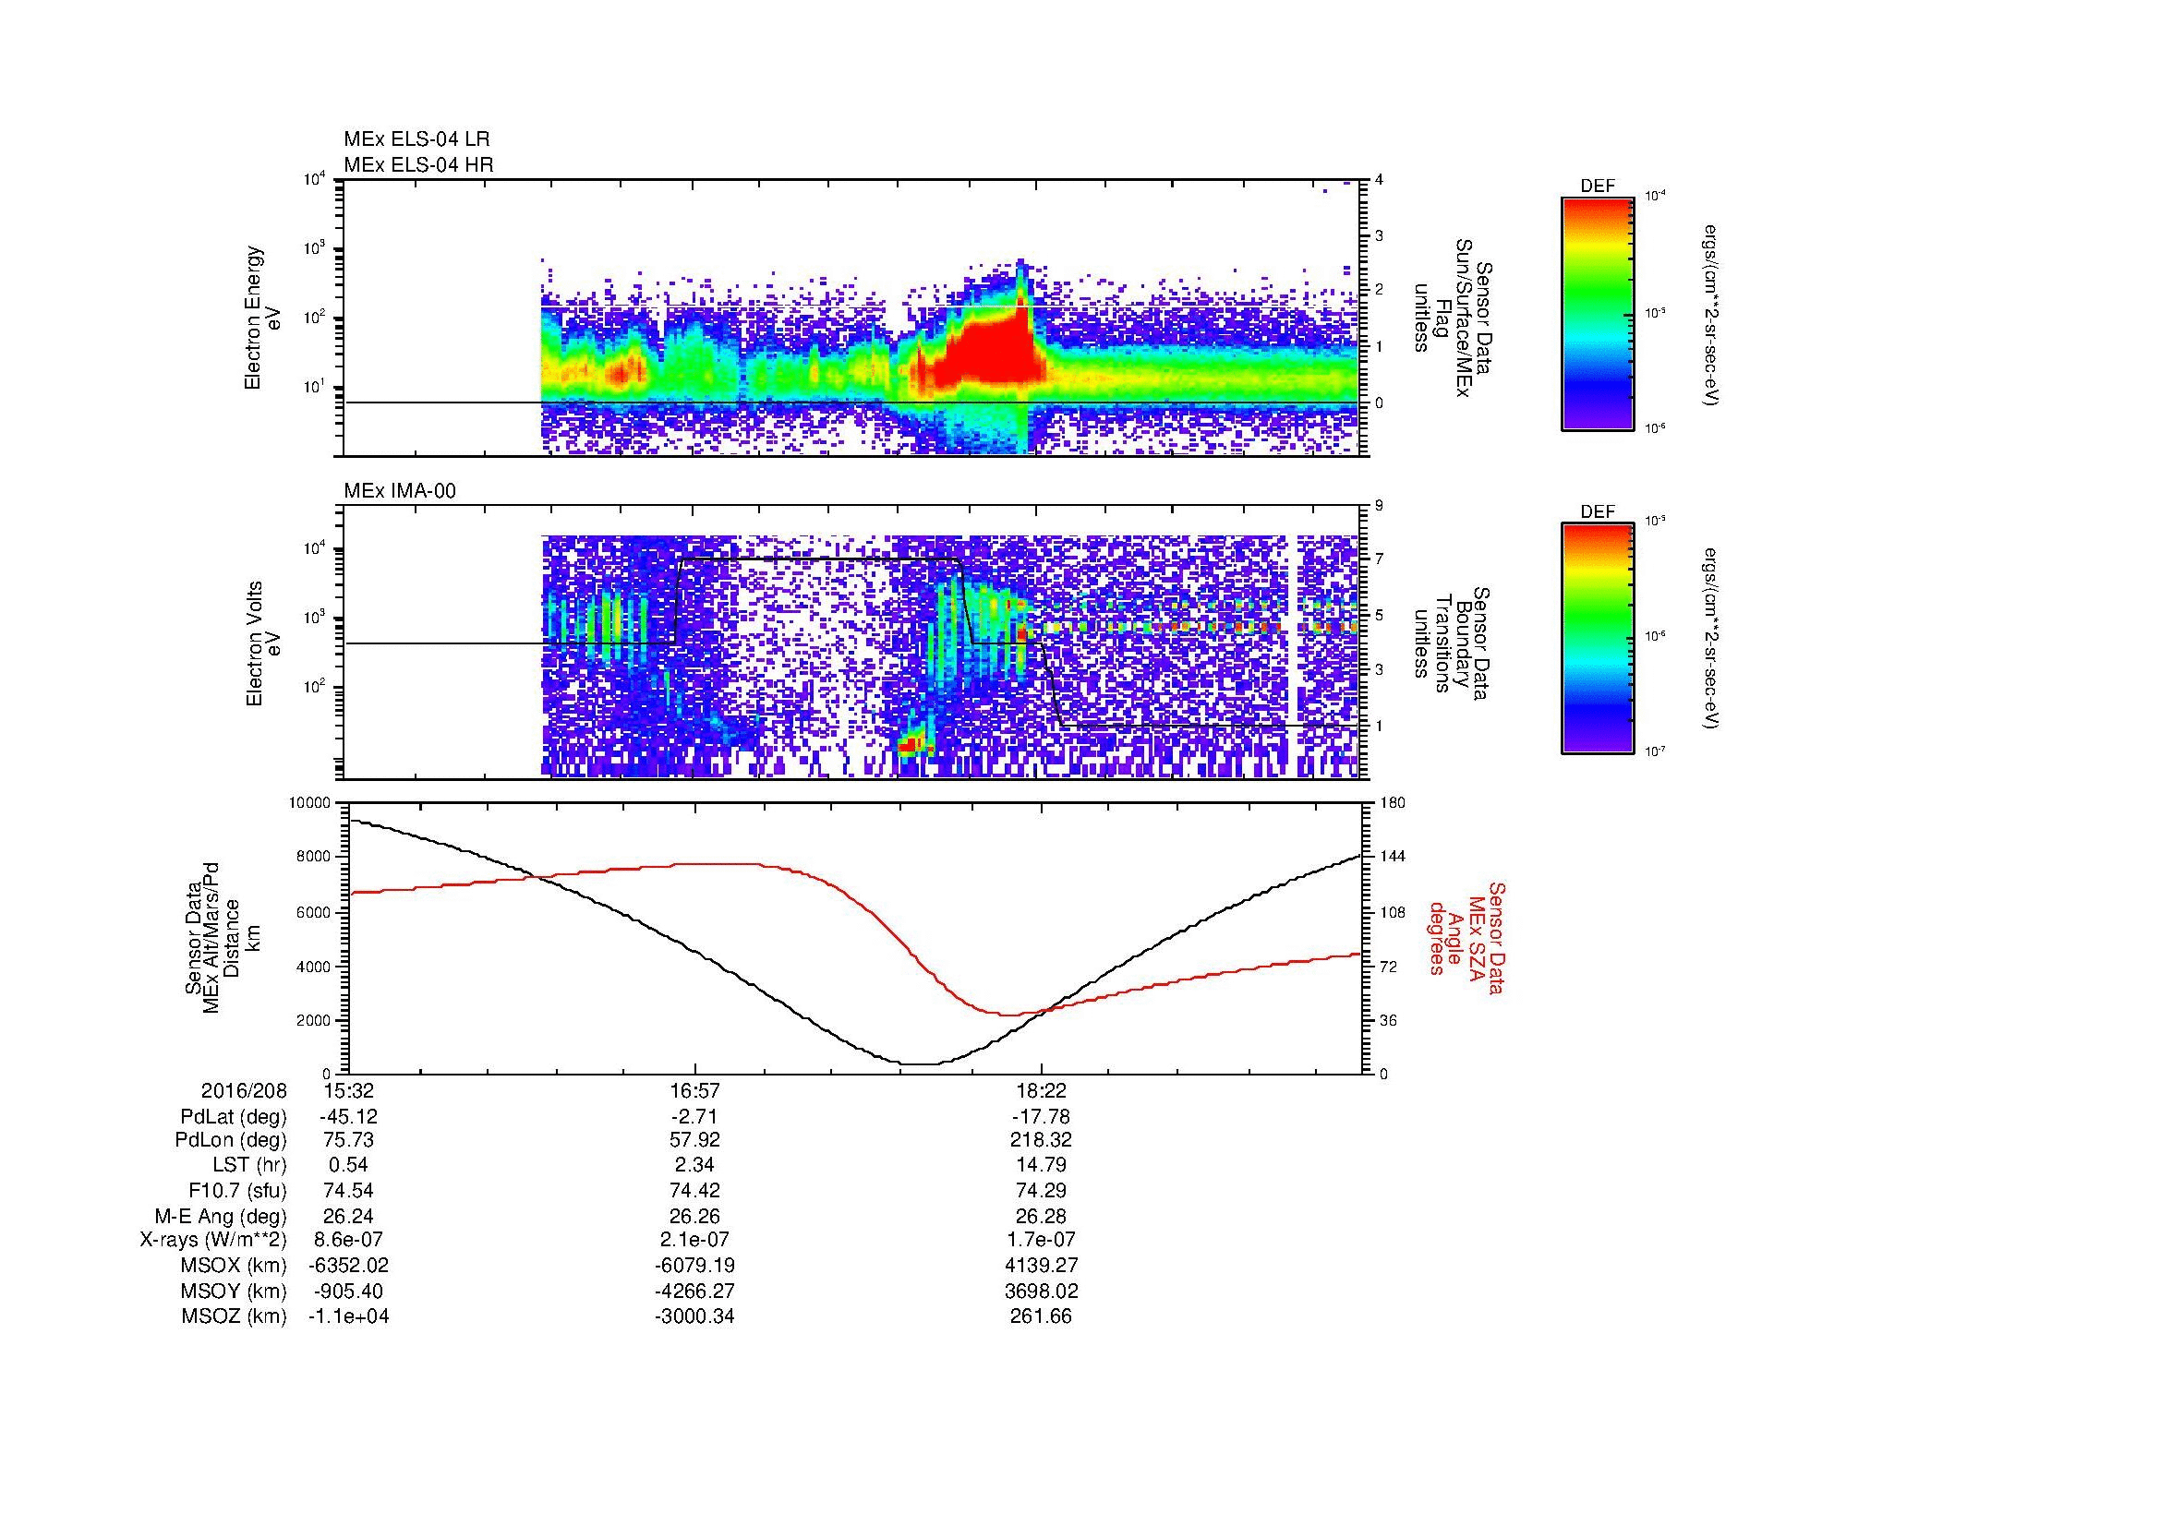The height and width of the screenshot is (1526, 2160).
Task: Click the MSOY value -4266.27
Action: 694,1291
